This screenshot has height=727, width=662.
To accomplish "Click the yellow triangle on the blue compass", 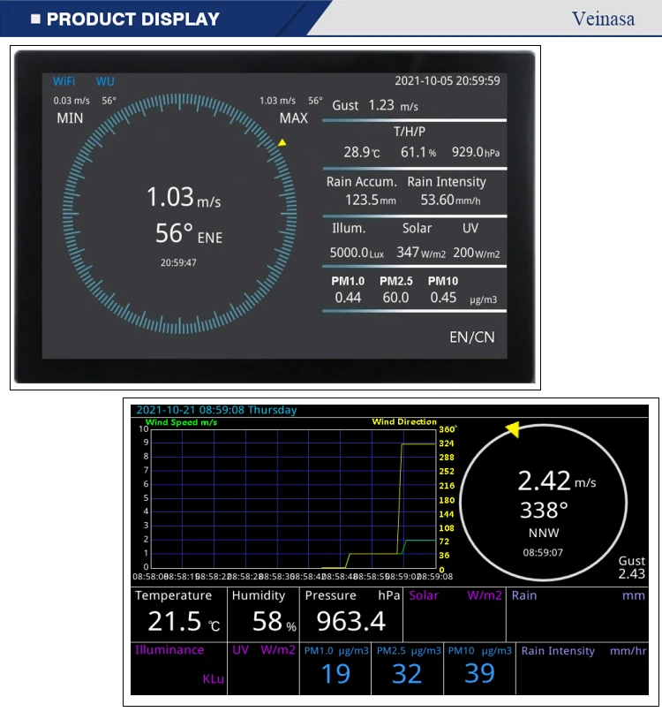I will pos(282,142).
